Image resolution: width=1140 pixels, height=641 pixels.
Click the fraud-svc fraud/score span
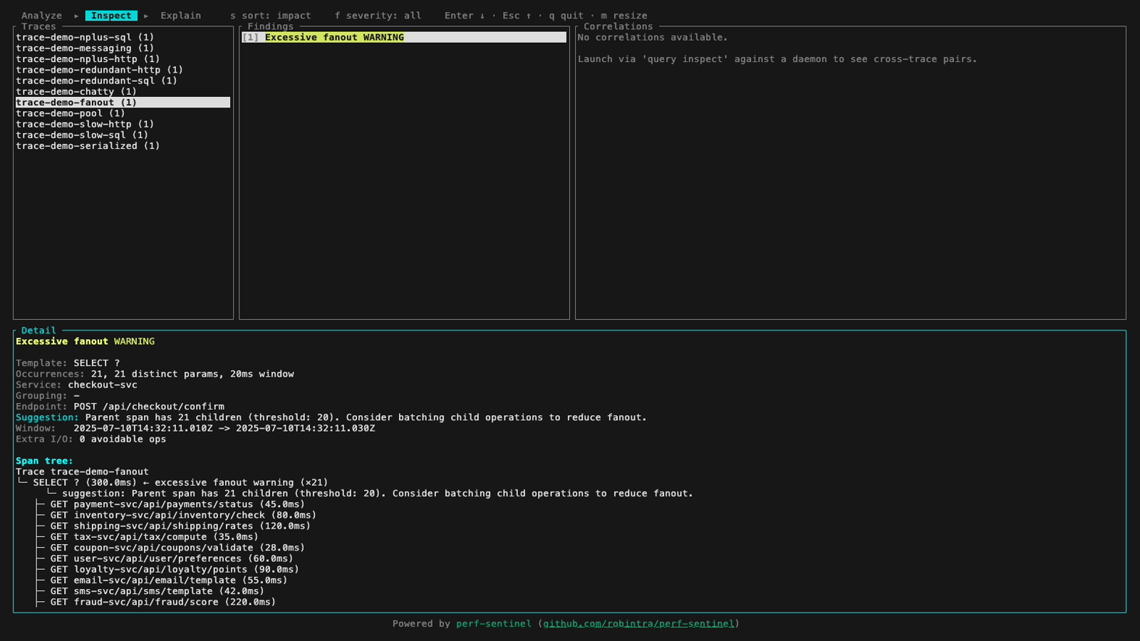[x=163, y=603]
